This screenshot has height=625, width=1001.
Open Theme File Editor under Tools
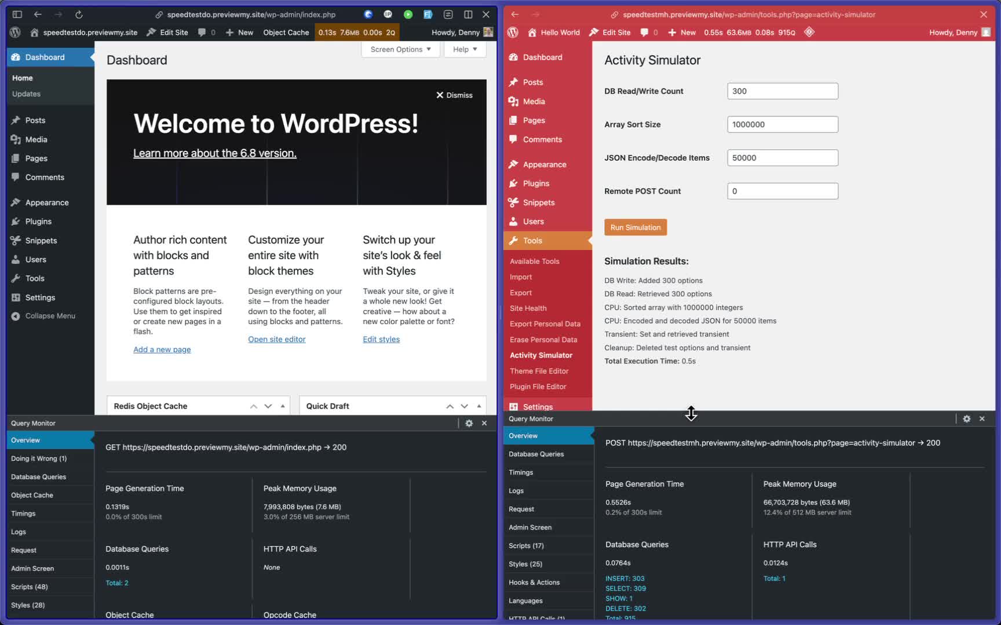(x=539, y=371)
